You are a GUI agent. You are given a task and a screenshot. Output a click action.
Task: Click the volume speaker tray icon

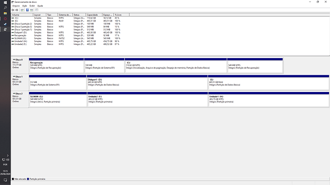click(x=8, y=160)
